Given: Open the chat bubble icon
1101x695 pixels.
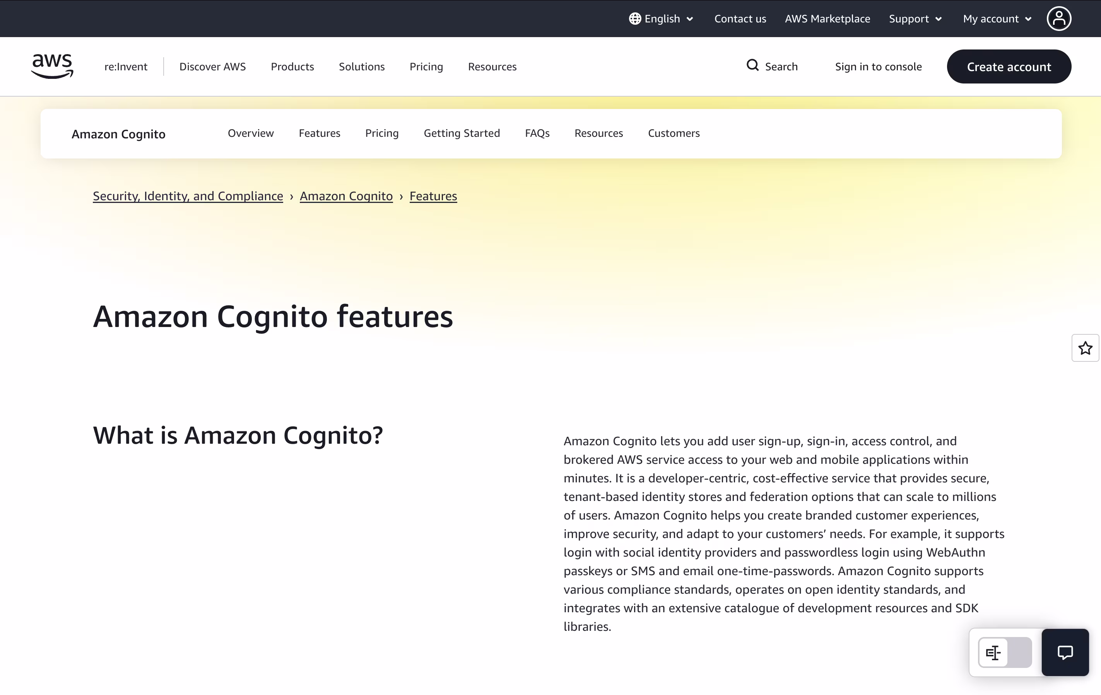Looking at the screenshot, I should (1065, 652).
